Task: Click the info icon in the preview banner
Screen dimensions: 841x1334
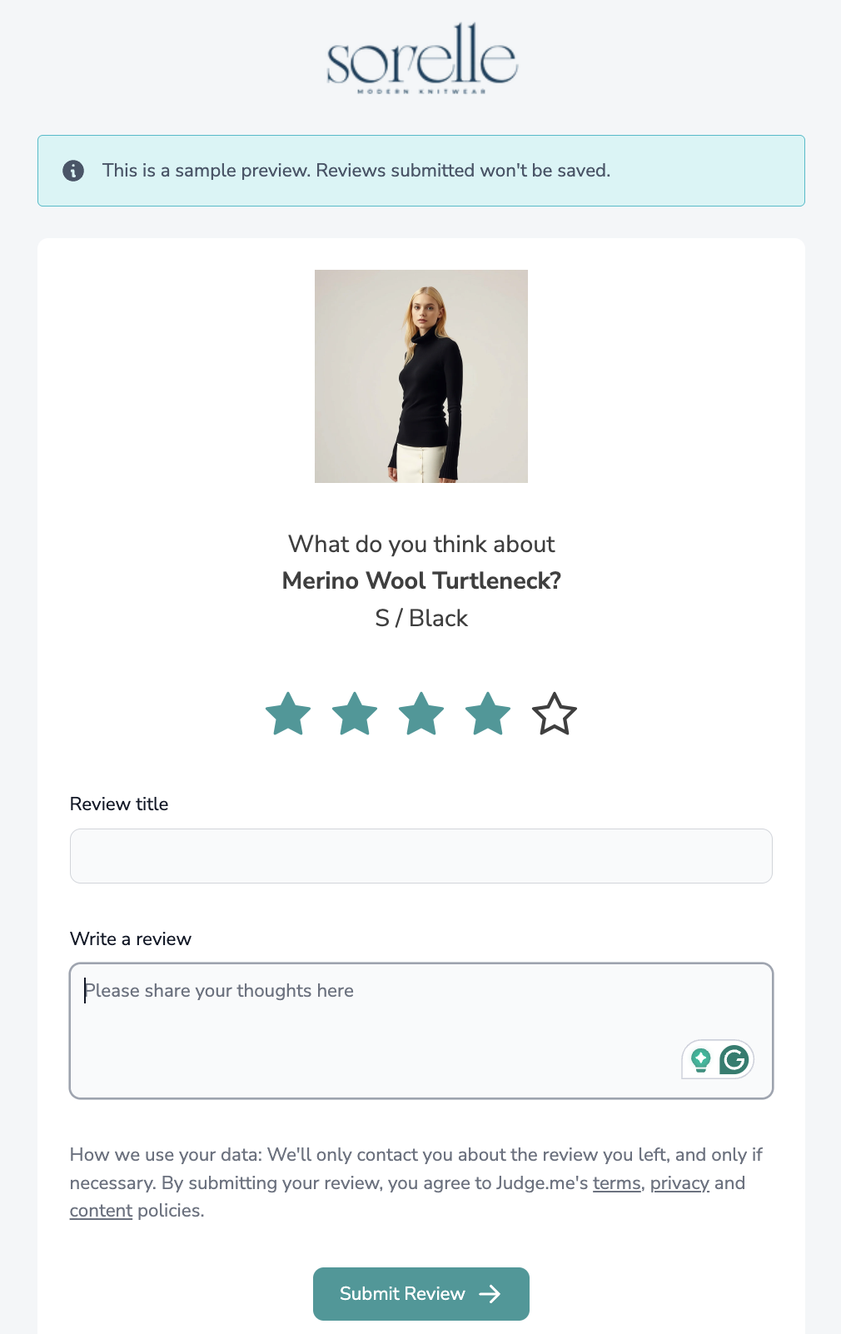Action: [73, 171]
